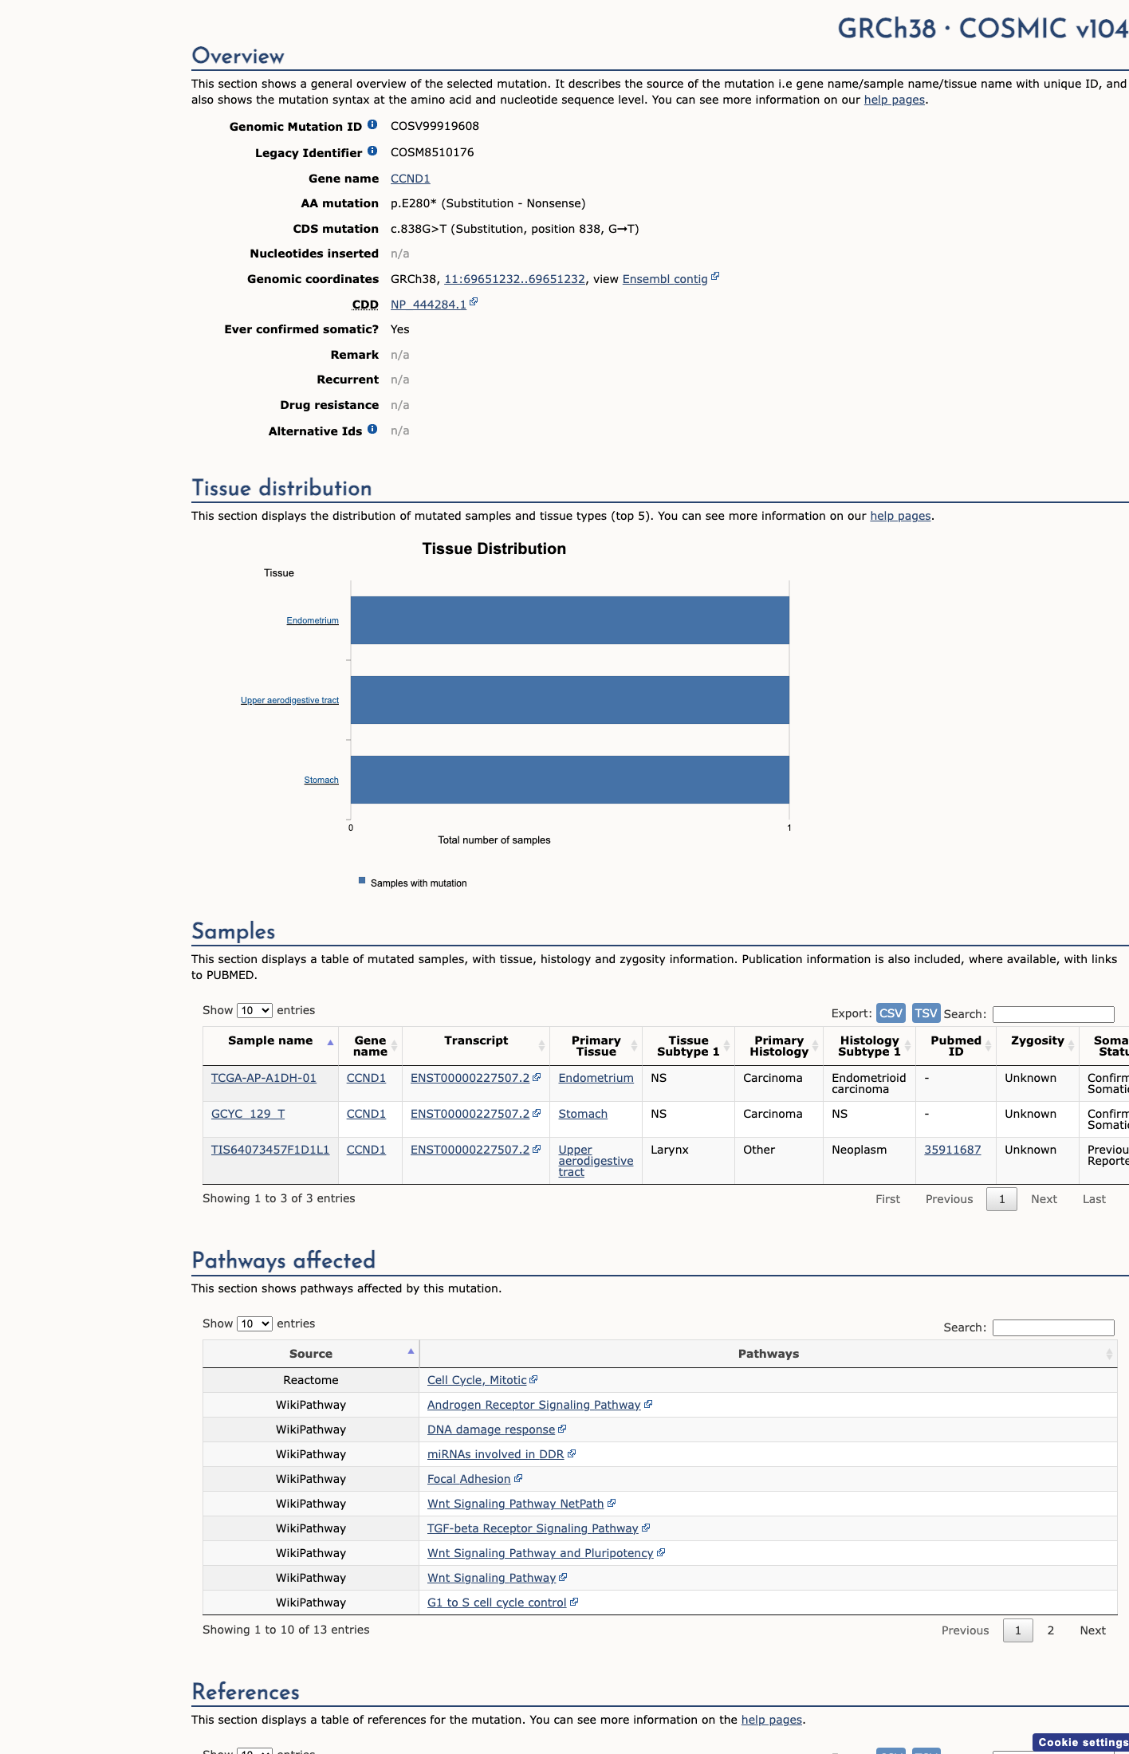Viewport: 1129px width, 1754px height.
Task: Open help pages link in References section
Action: tap(772, 1720)
